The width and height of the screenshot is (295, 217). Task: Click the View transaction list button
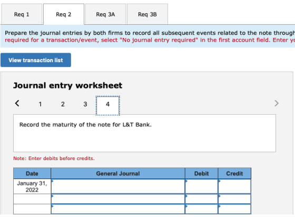36,60
